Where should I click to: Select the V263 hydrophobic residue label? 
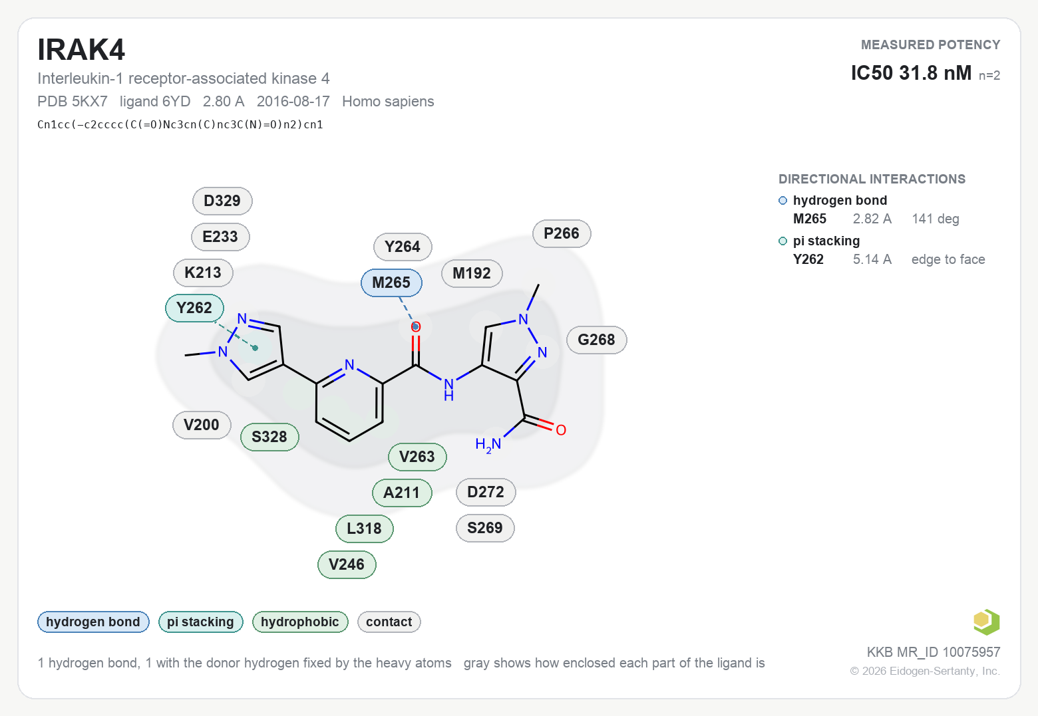(x=417, y=457)
